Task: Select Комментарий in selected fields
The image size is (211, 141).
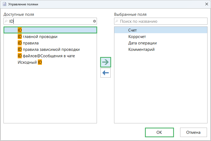Action: pos(141,49)
